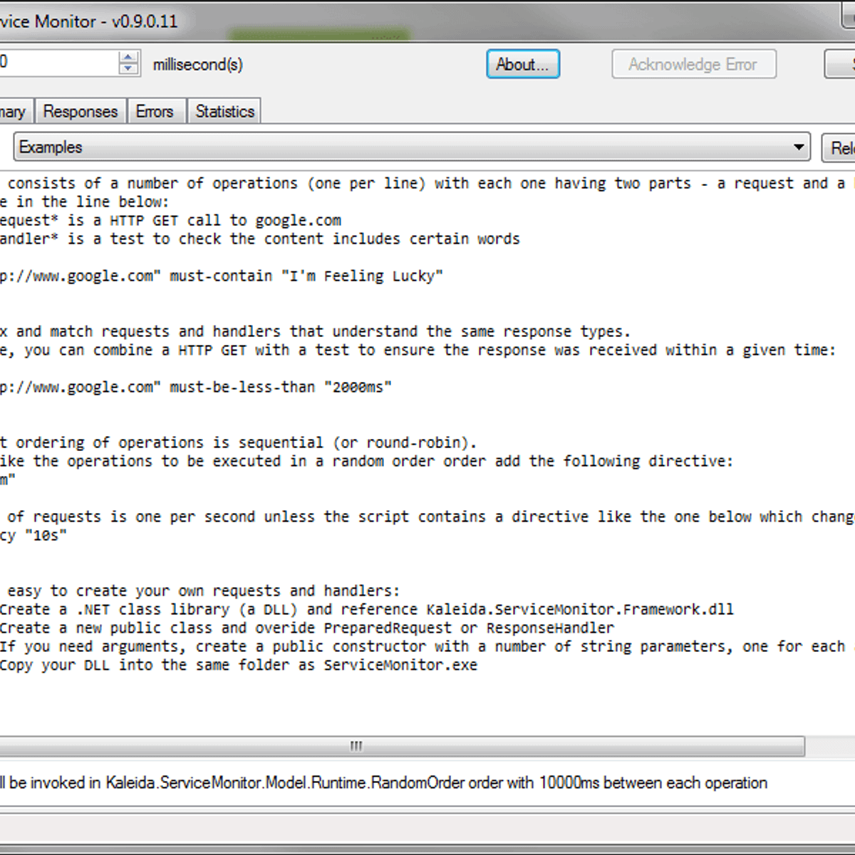Click inside the millisecond interval input field
This screenshot has height=855, width=855.
point(57,63)
